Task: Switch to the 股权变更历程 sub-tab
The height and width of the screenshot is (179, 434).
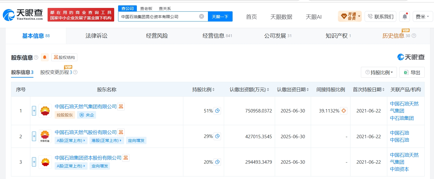Action: point(56,72)
